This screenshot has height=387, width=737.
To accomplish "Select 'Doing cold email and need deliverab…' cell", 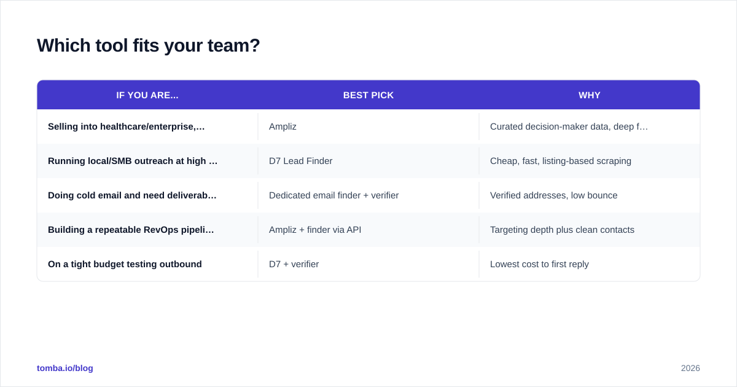I will [x=147, y=195].
